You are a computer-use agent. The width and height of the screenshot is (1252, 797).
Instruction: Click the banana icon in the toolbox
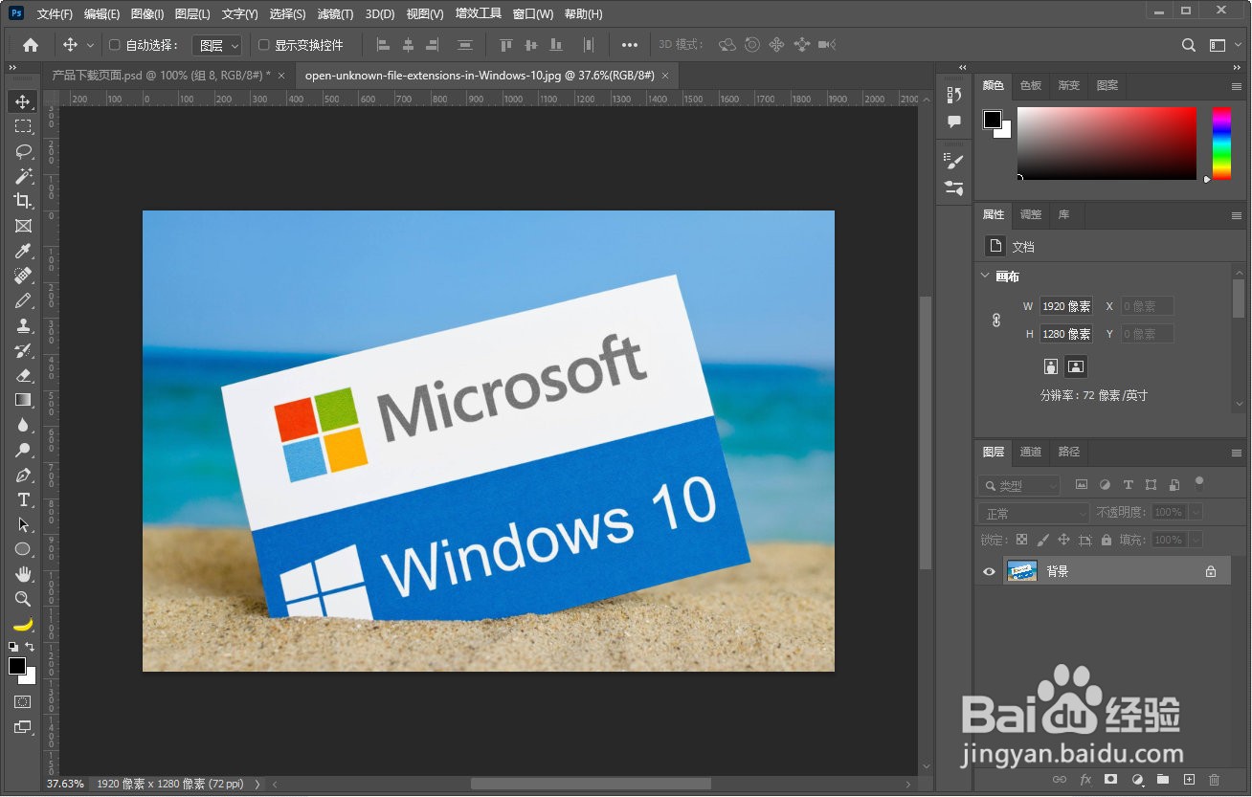click(23, 624)
